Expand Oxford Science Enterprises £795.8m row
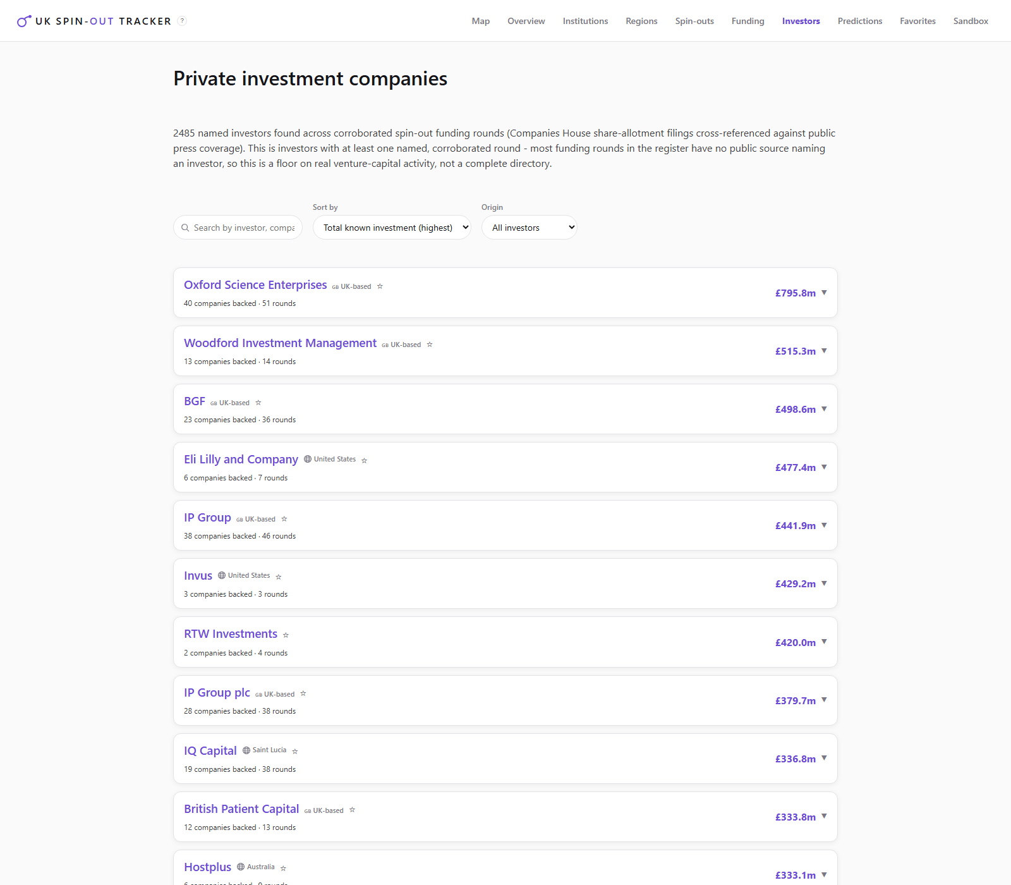Screen dimensions: 1011x885 click(x=824, y=293)
